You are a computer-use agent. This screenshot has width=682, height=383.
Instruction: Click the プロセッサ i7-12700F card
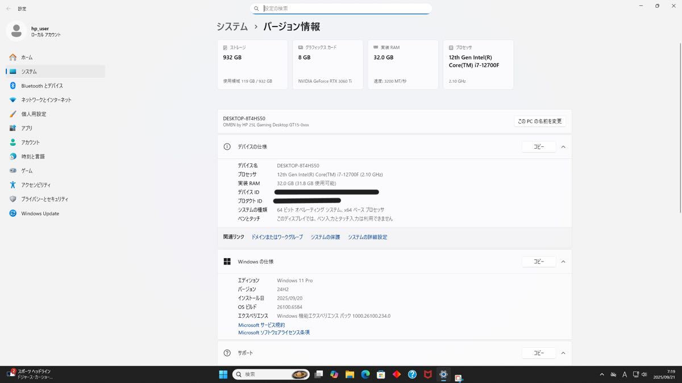click(x=478, y=65)
